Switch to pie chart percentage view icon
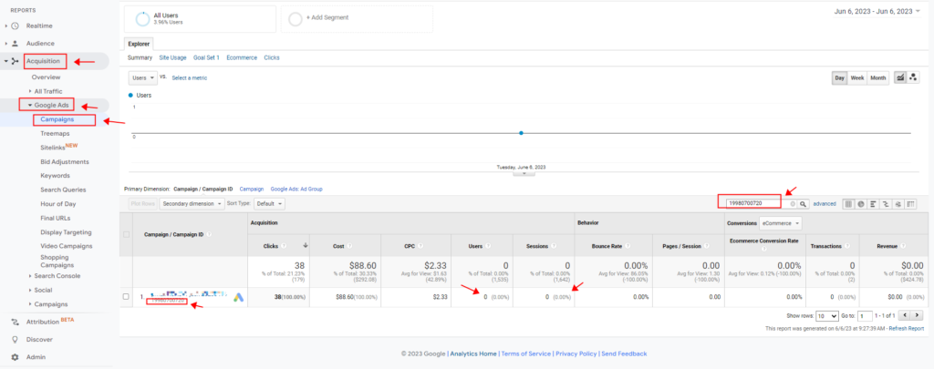This screenshot has height=369, width=934. [x=862, y=204]
